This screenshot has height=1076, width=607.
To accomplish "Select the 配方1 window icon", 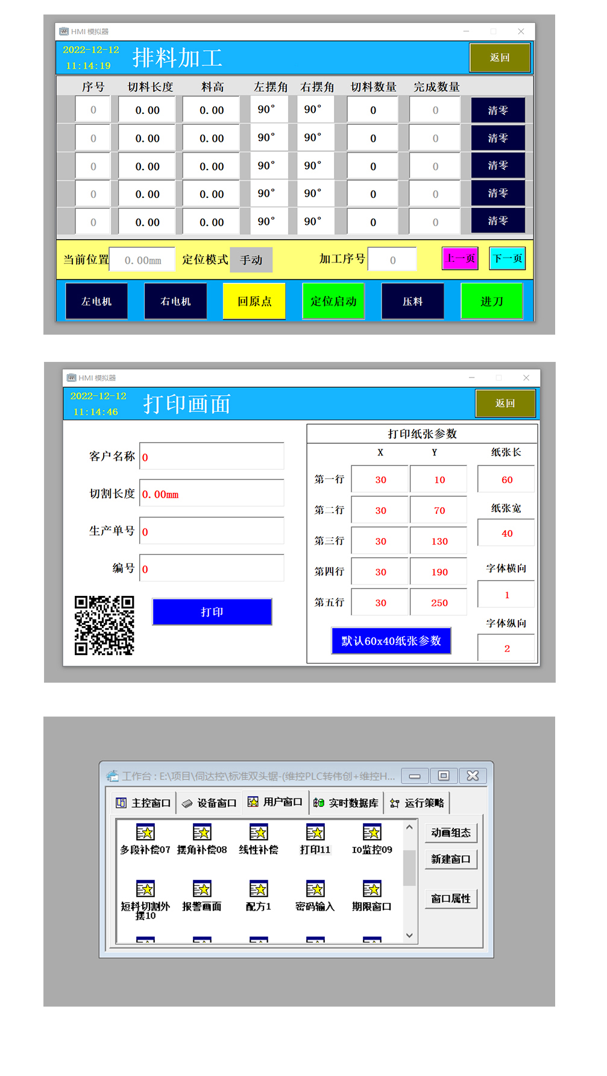I will pos(259,890).
